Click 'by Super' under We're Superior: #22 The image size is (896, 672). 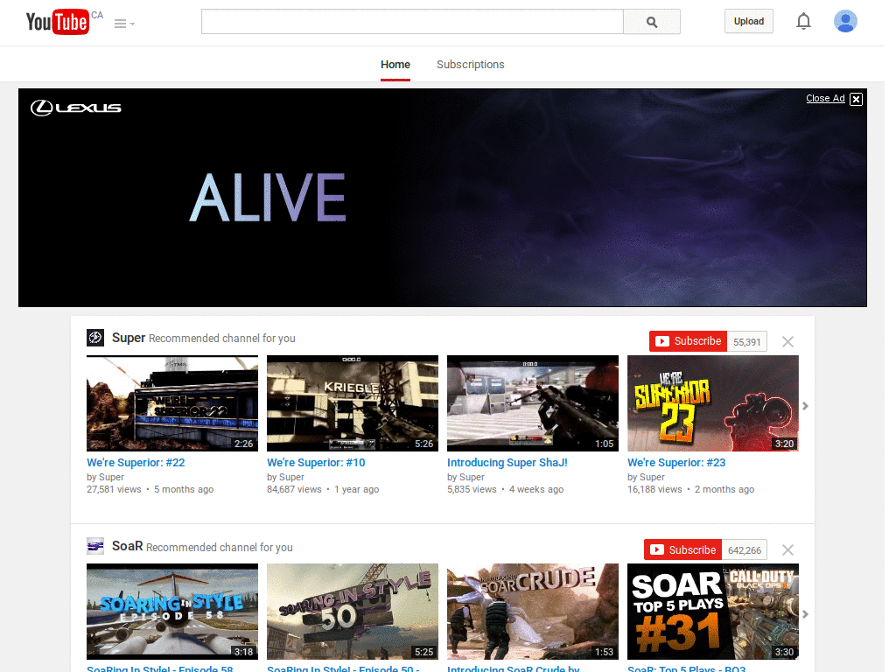pos(105,477)
